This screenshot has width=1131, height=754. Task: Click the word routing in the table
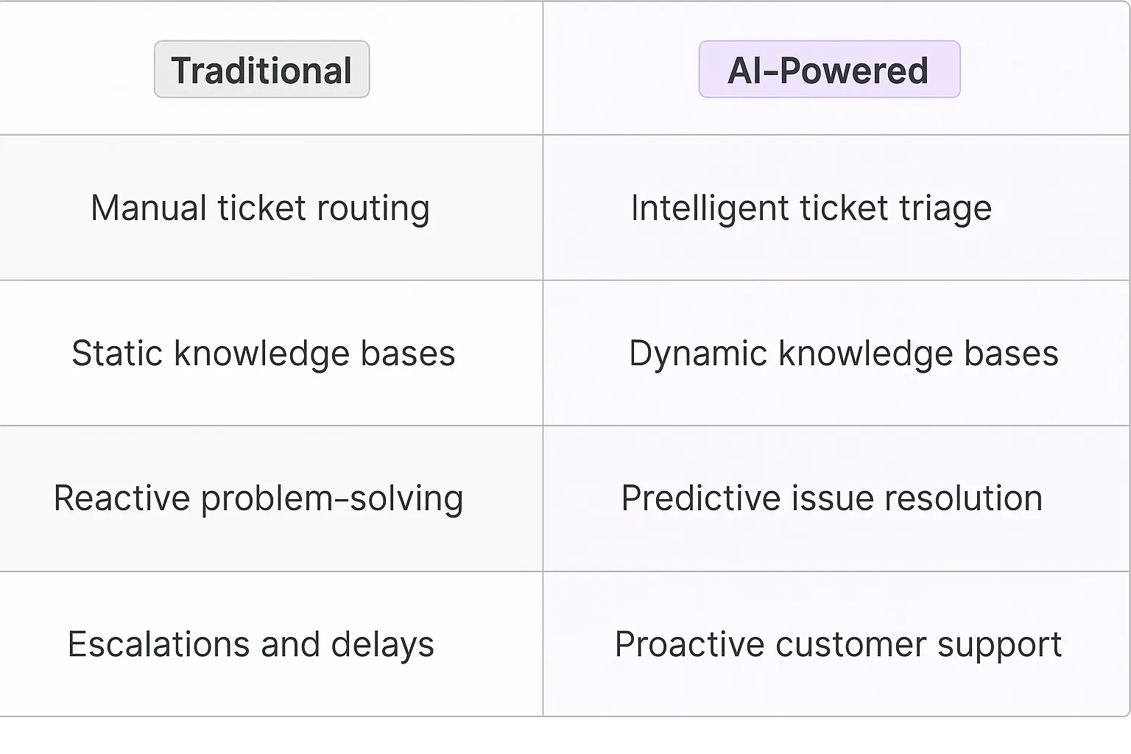(373, 208)
